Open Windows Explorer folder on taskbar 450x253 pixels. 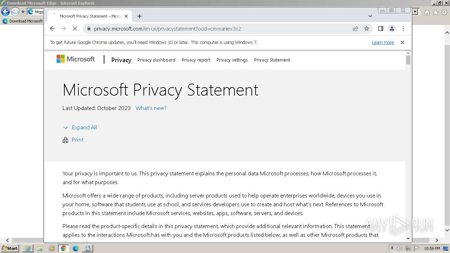(x=40, y=248)
